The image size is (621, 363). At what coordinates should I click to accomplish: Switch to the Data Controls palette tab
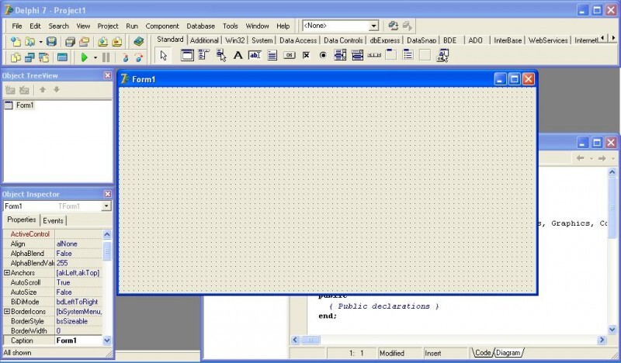coord(343,40)
